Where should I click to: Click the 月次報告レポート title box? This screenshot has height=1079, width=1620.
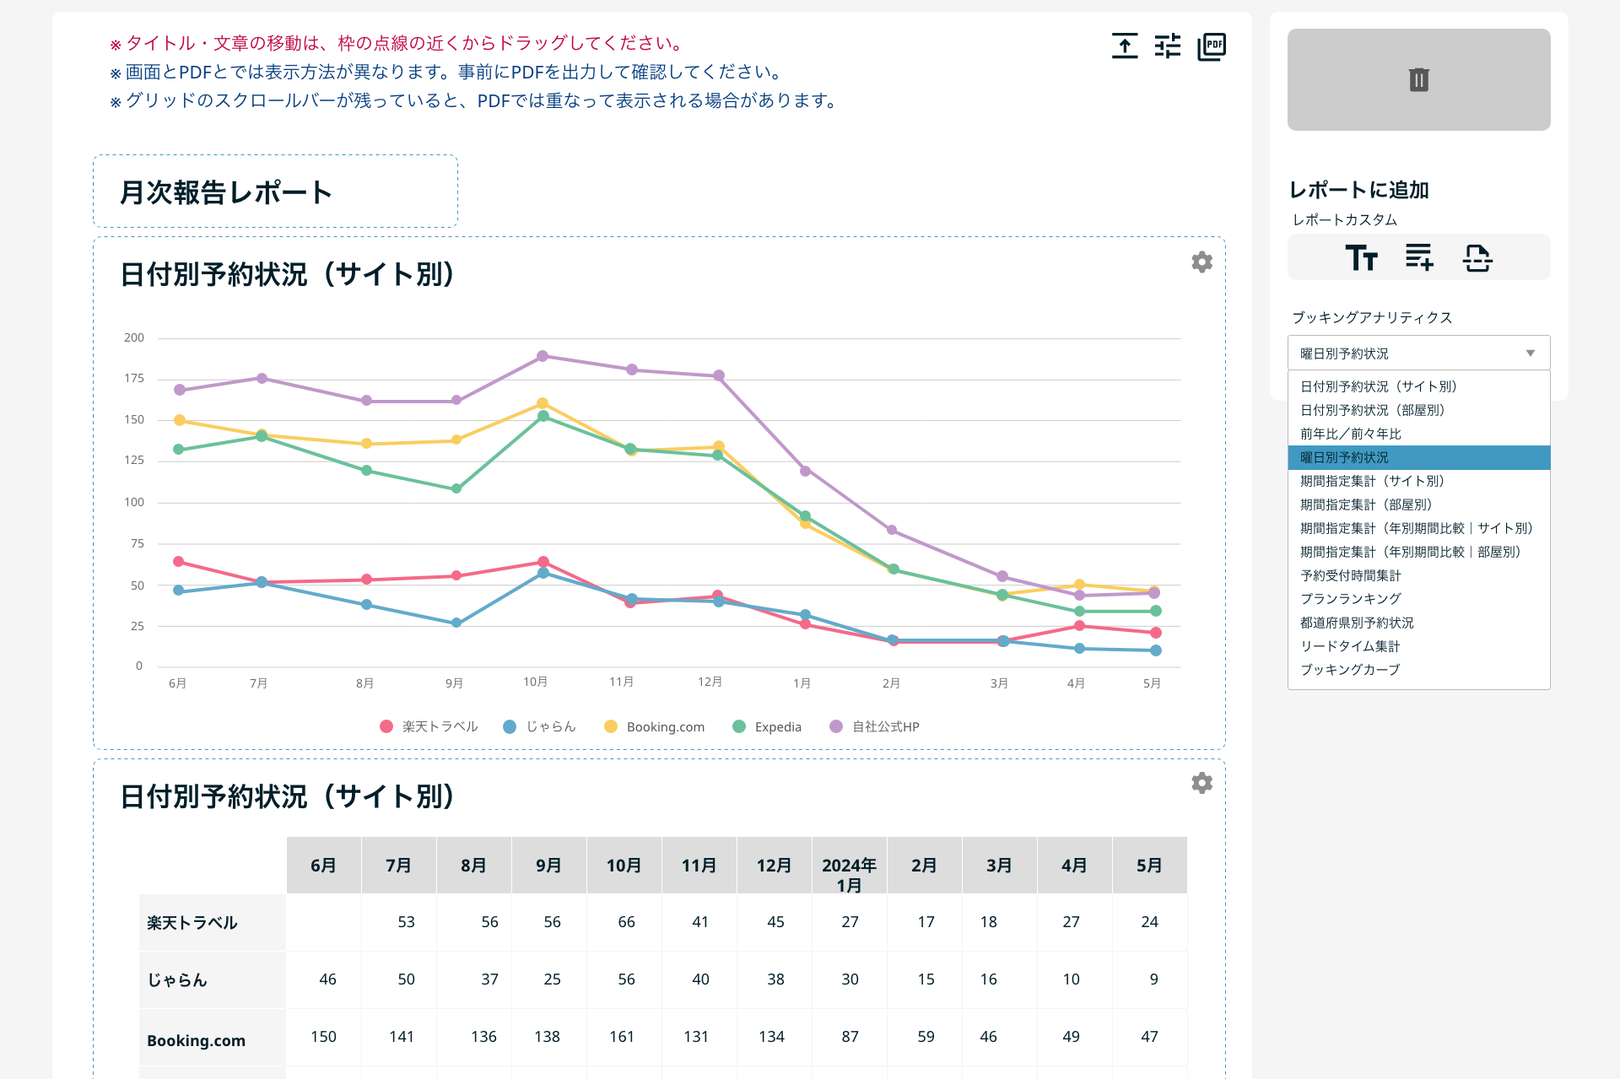[275, 192]
